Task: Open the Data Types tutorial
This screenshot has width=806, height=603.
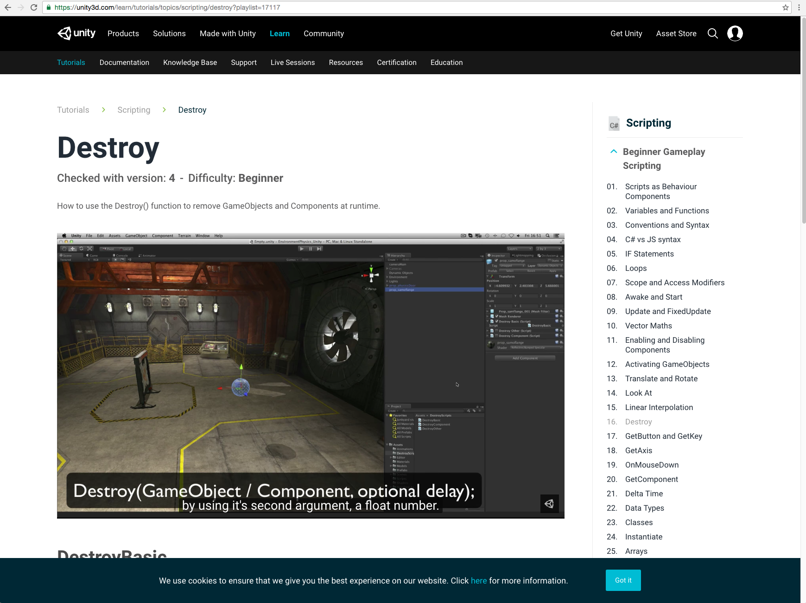Action: point(644,508)
